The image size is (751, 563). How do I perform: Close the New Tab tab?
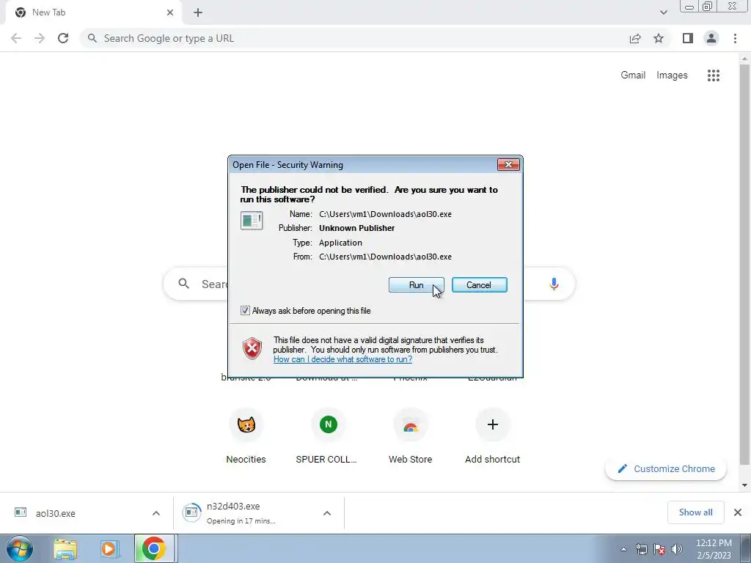click(x=170, y=12)
